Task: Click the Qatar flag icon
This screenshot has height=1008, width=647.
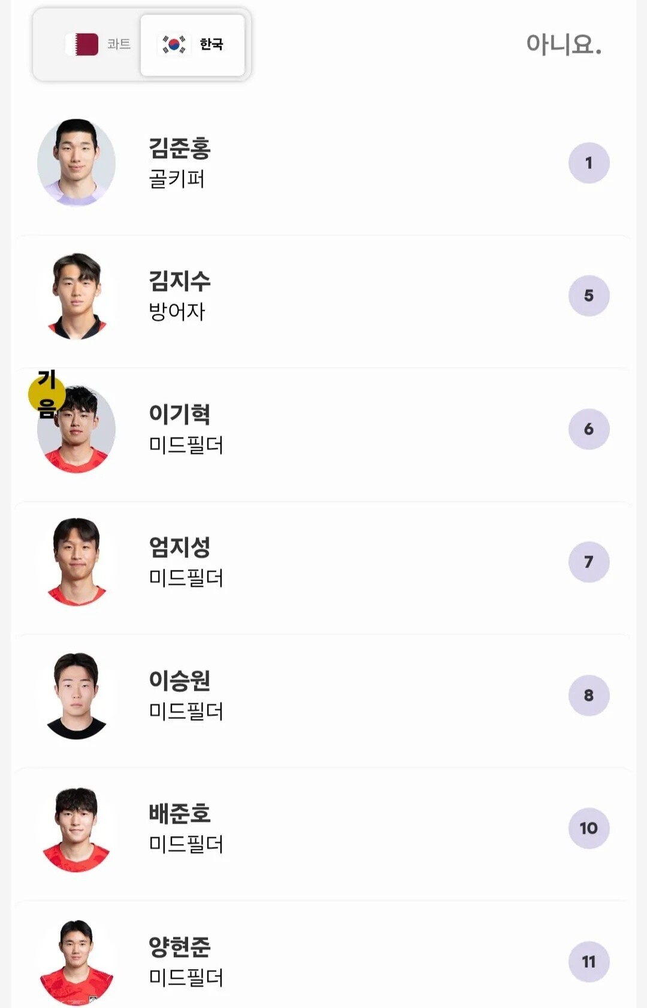Action: pos(82,44)
